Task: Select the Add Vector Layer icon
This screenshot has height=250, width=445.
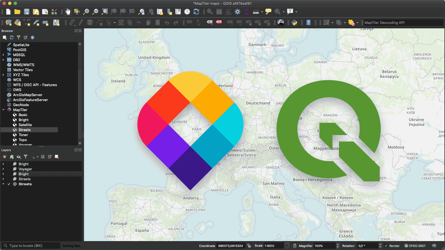Action: point(8,22)
